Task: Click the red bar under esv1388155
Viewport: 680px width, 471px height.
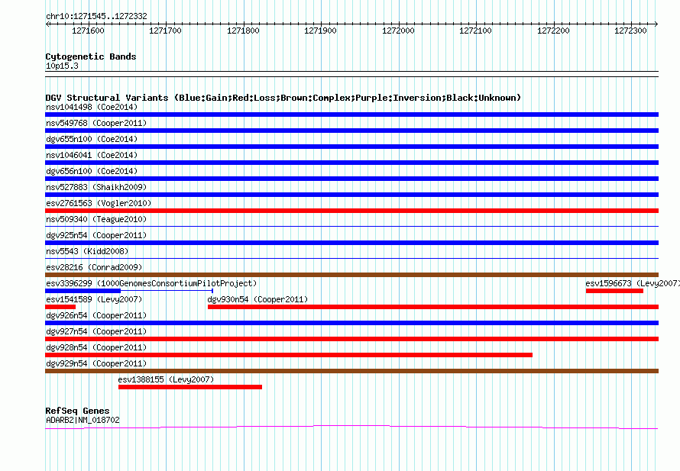Action: click(x=190, y=387)
